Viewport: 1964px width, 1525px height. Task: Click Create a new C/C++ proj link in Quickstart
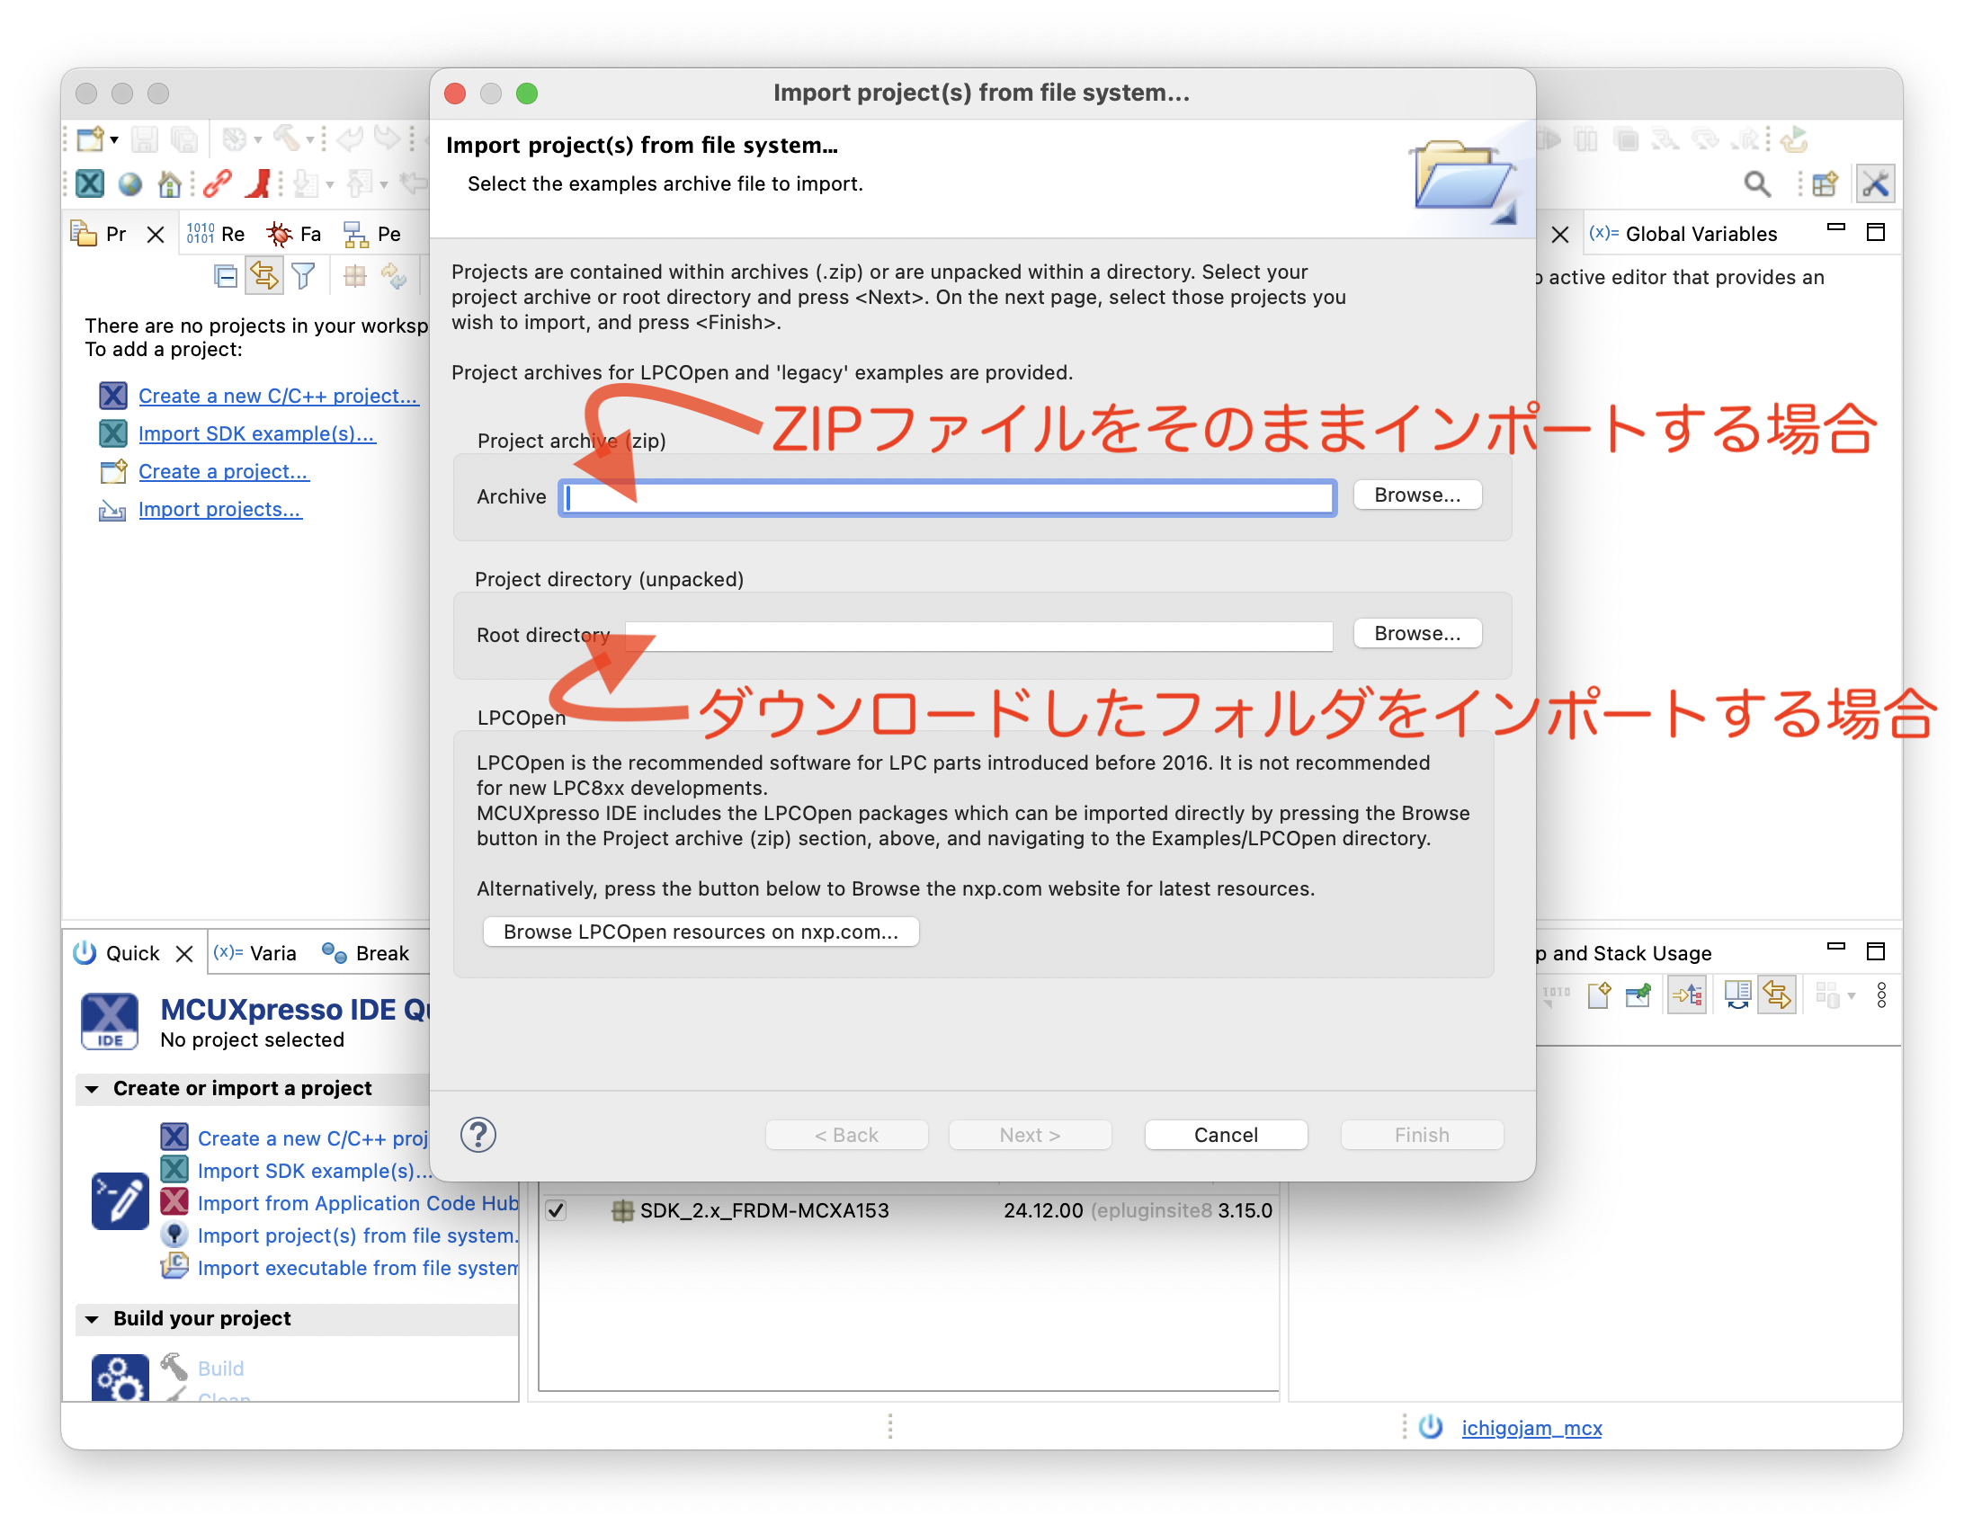pos(313,1138)
